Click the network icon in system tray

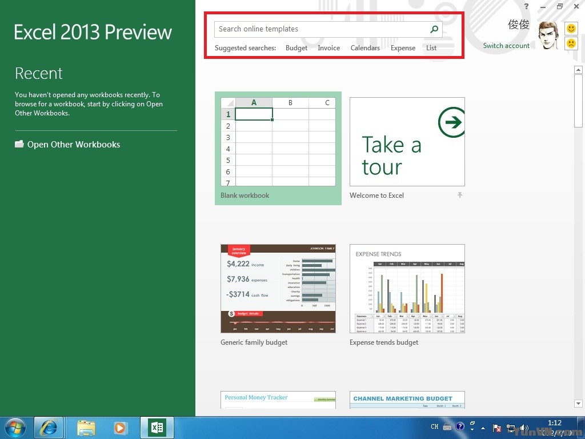(x=510, y=428)
